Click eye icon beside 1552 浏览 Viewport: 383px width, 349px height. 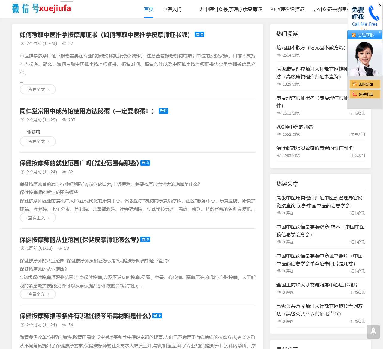pyautogui.click(x=279, y=134)
